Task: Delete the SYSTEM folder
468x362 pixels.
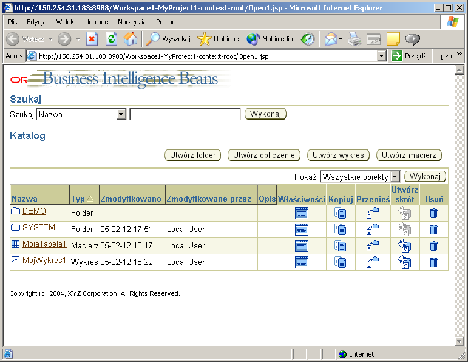Action: coord(433,230)
